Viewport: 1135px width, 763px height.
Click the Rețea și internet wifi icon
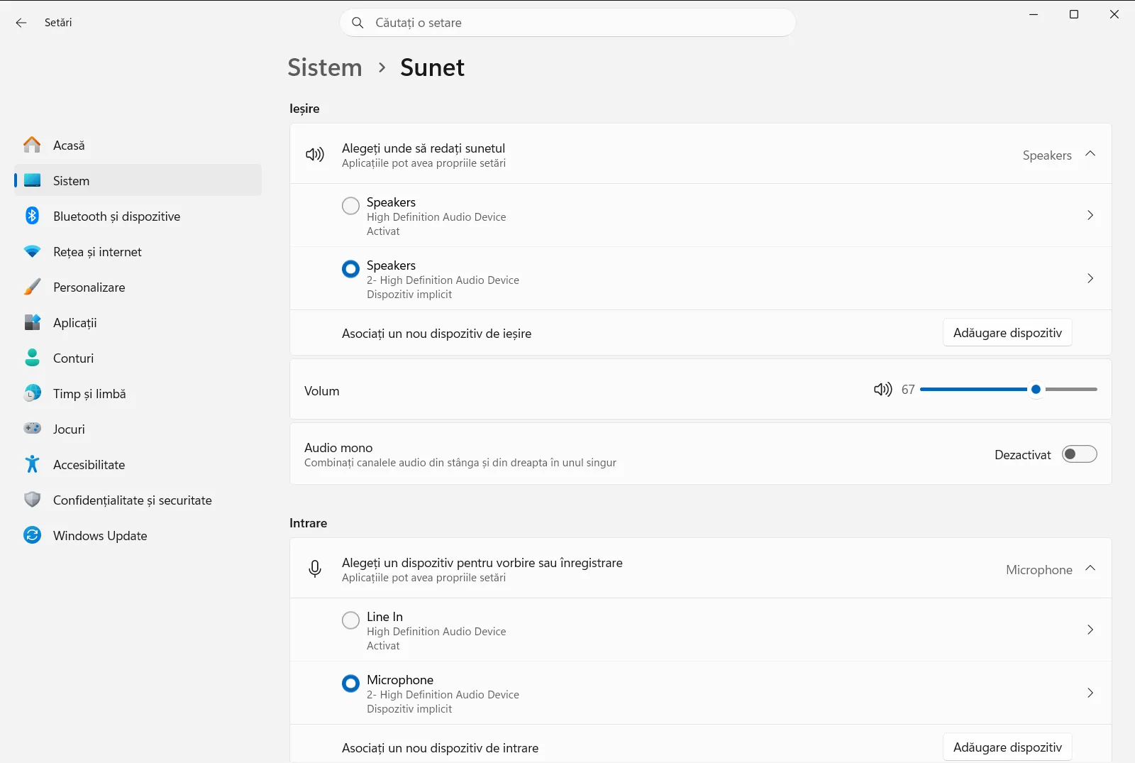[x=32, y=251]
